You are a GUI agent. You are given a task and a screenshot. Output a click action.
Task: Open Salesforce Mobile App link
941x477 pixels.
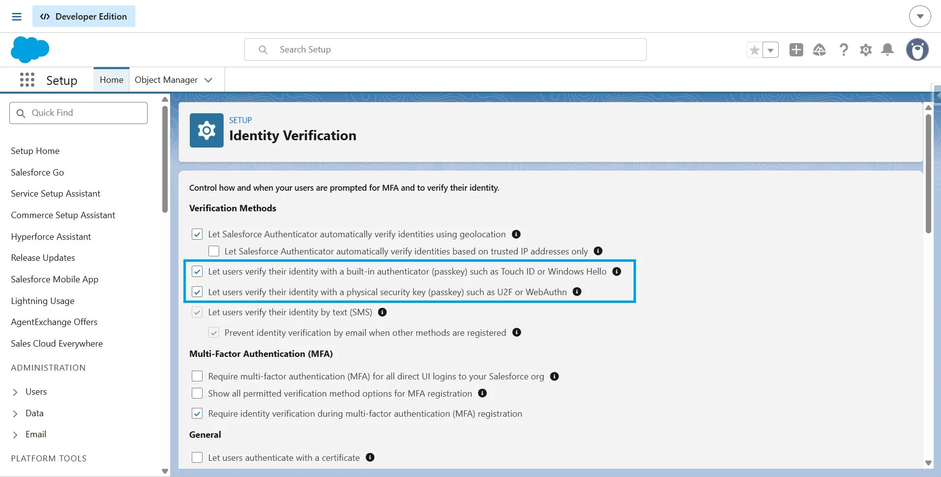click(54, 279)
